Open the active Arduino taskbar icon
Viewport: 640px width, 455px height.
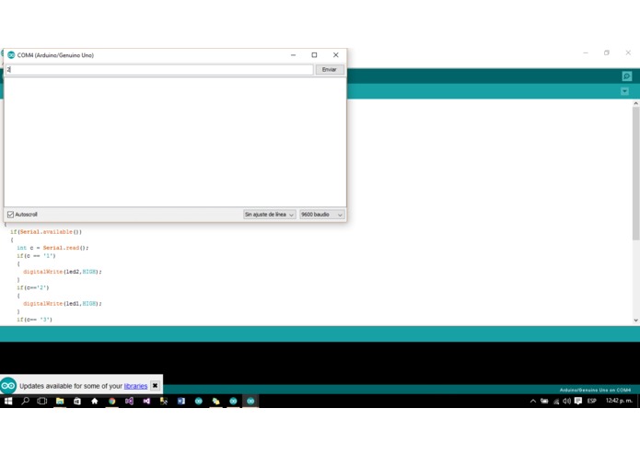pyautogui.click(x=250, y=402)
